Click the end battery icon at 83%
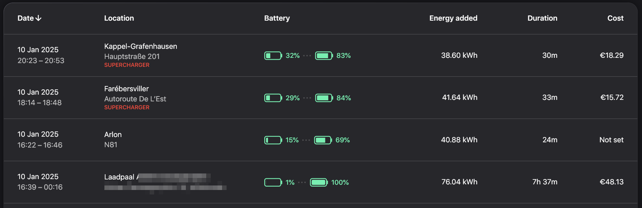Screen dimensions: 642x208 [324, 56]
